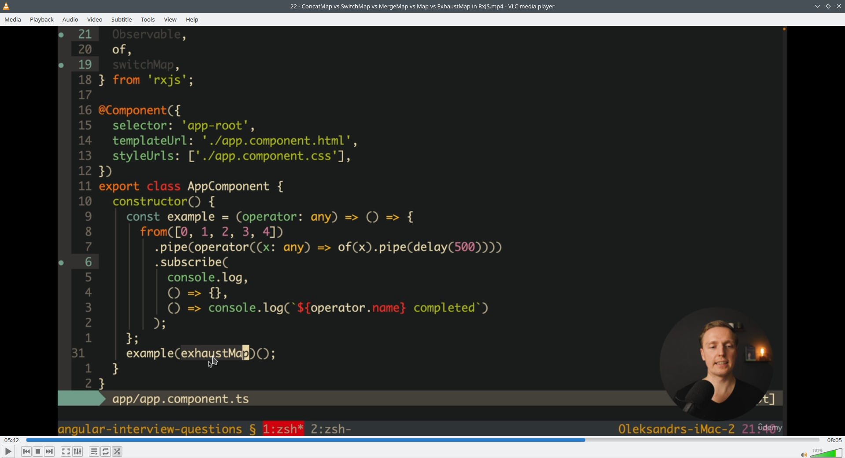Click the presenter webcam circle in video
The width and height of the screenshot is (845, 458).
pos(716,364)
